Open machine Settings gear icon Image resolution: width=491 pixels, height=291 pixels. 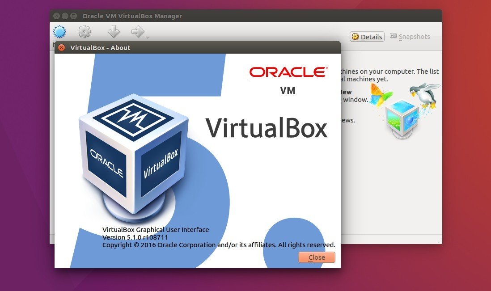click(x=84, y=32)
